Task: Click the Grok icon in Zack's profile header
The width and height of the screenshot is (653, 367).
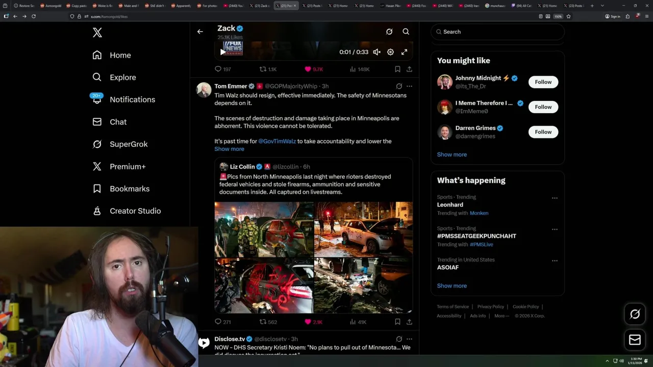Action: 389,32
